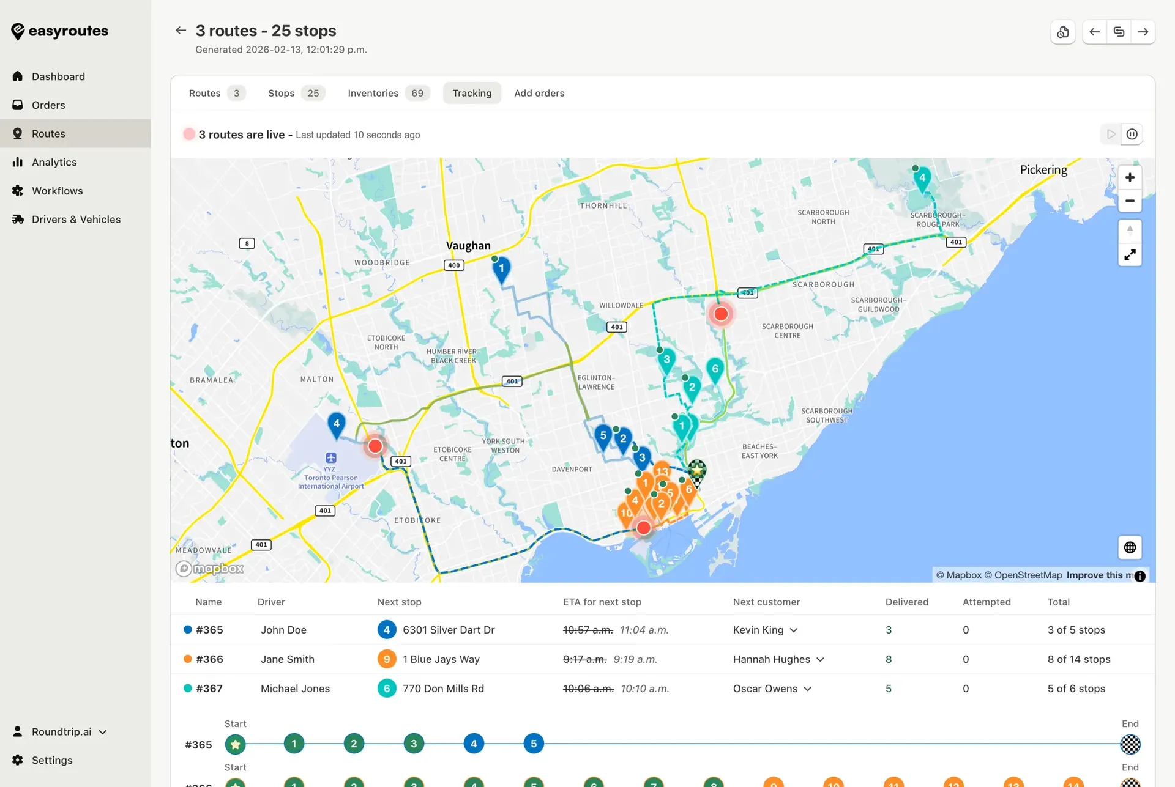Reset map compass orientation
The height and width of the screenshot is (787, 1175).
point(1130,231)
